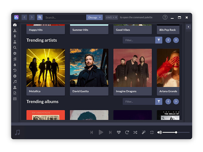Viewport: 203px width, 152px height.
Task: Click the search magnifier button in top bar
Action: tap(40, 17)
